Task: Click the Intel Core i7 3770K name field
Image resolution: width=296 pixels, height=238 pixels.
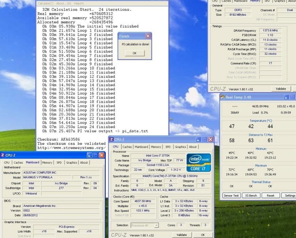Action: pyautogui.click(x=158, y=156)
